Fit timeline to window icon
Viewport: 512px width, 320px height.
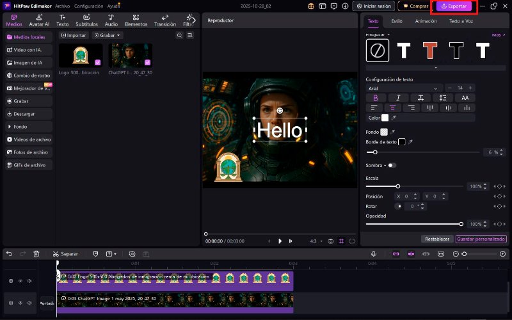pos(441,253)
